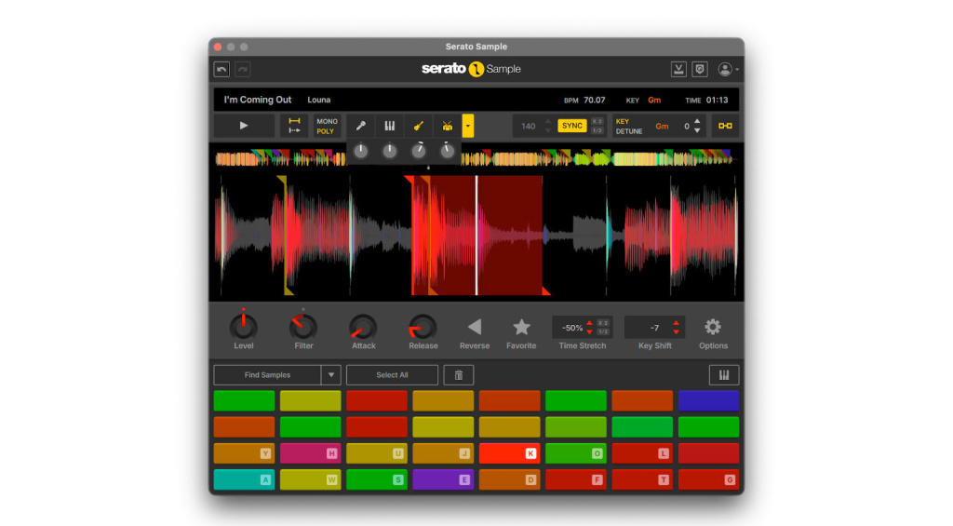953x526 pixels.
Task: Trigger the purple pad E
Action: 443,479
